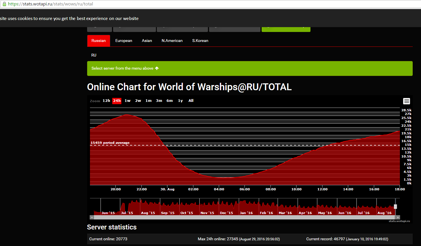
Task: Select the Russian region tab
Action: [99, 41]
